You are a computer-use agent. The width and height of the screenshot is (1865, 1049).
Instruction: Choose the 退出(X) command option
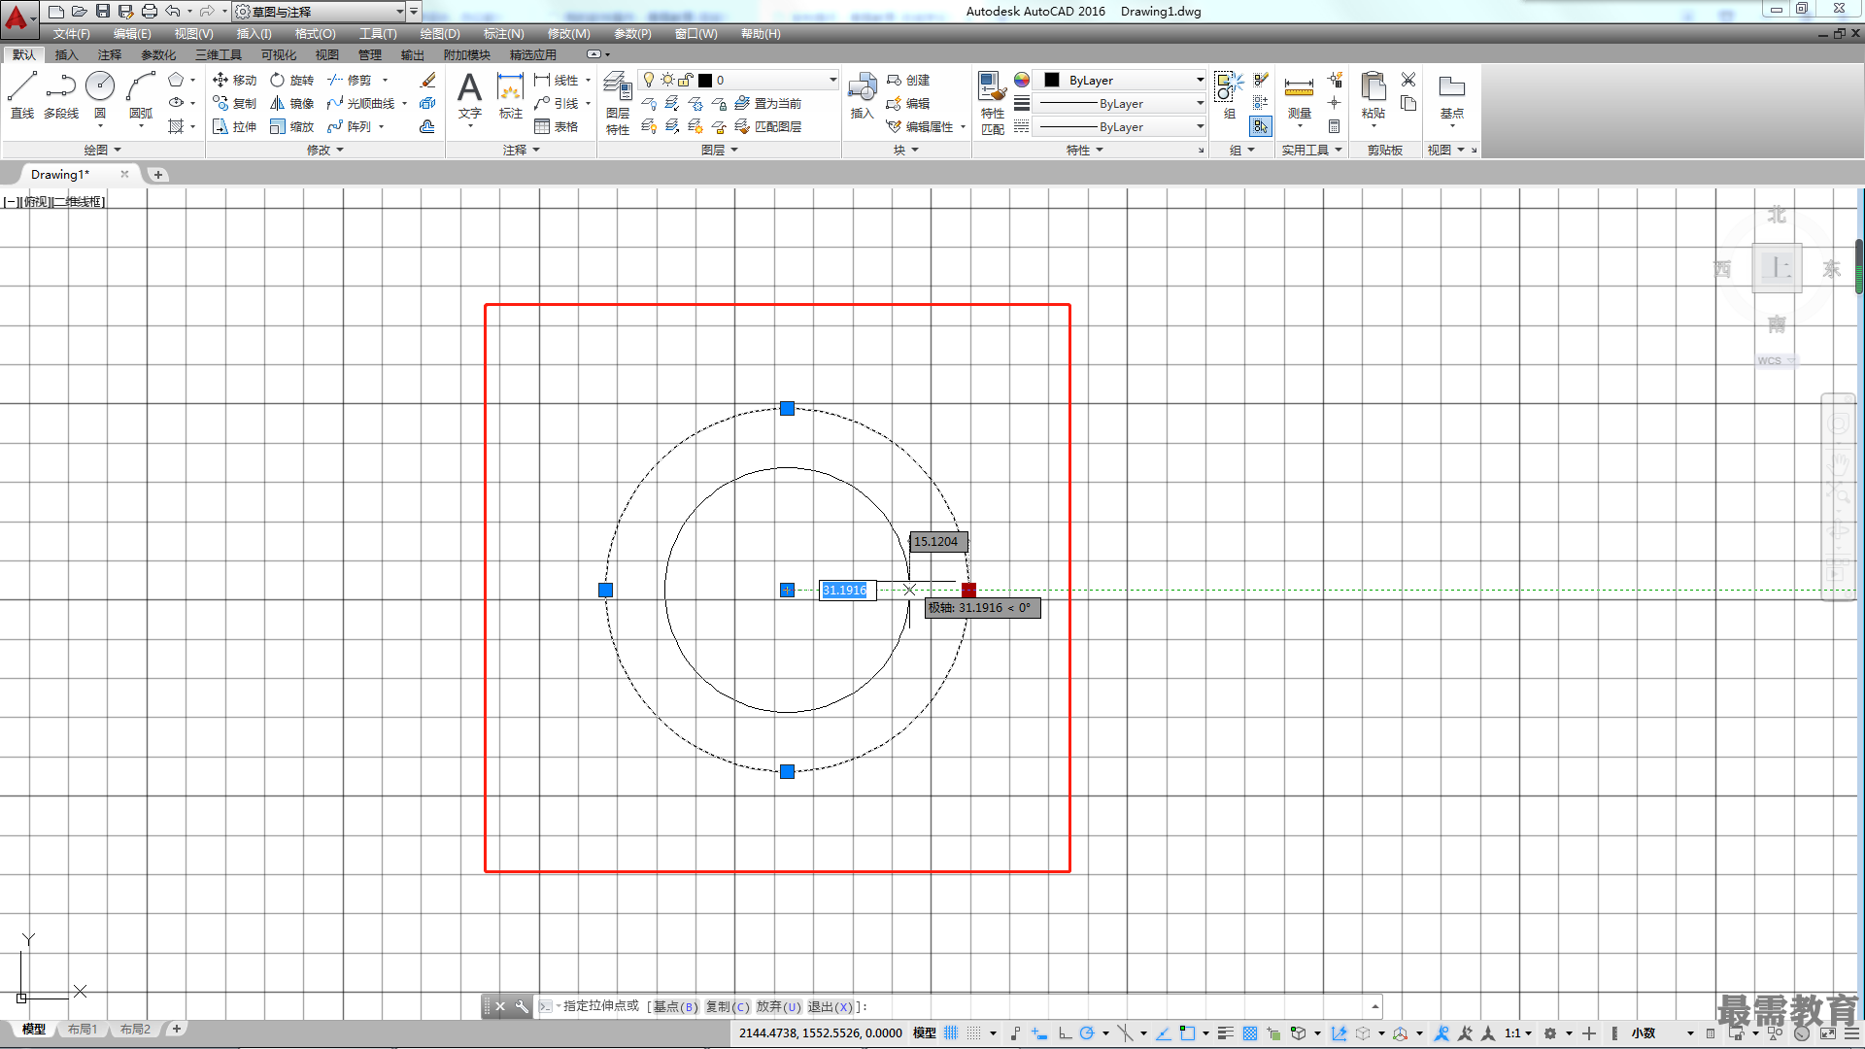click(x=831, y=1006)
